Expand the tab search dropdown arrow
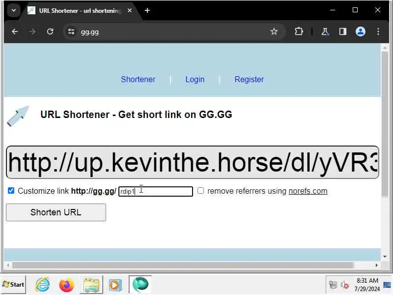The width and height of the screenshot is (393, 295). (14, 10)
